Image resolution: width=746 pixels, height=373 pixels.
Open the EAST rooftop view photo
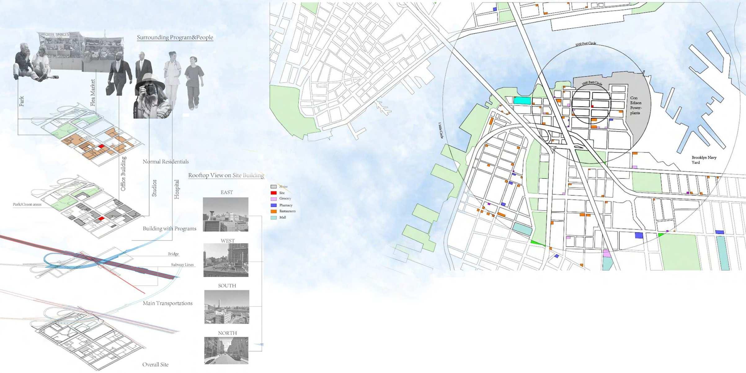coord(225,215)
